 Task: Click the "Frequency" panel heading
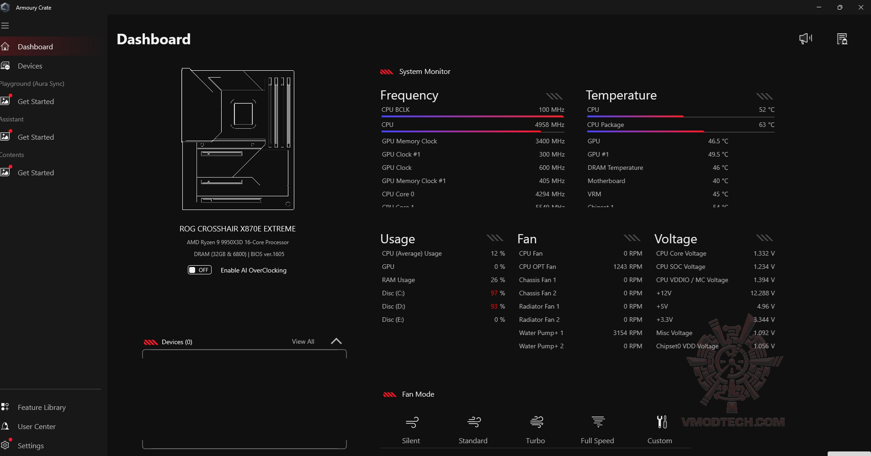click(409, 95)
